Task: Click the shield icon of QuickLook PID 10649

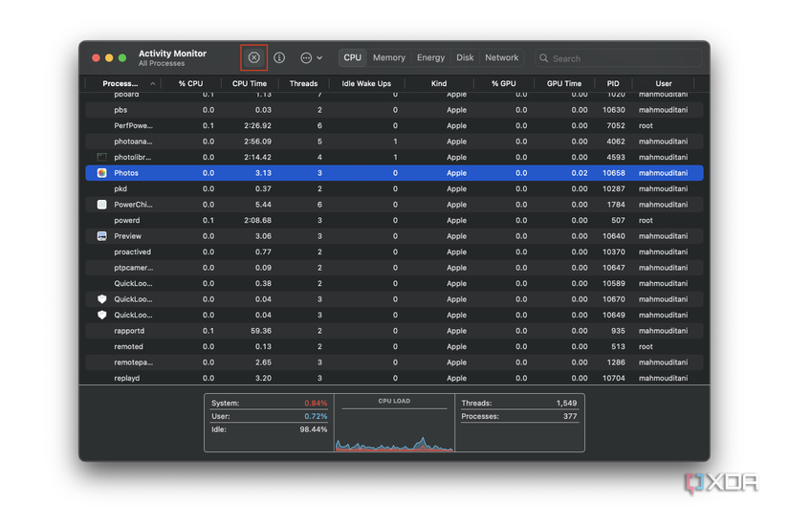Action: click(x=101, y=315)
